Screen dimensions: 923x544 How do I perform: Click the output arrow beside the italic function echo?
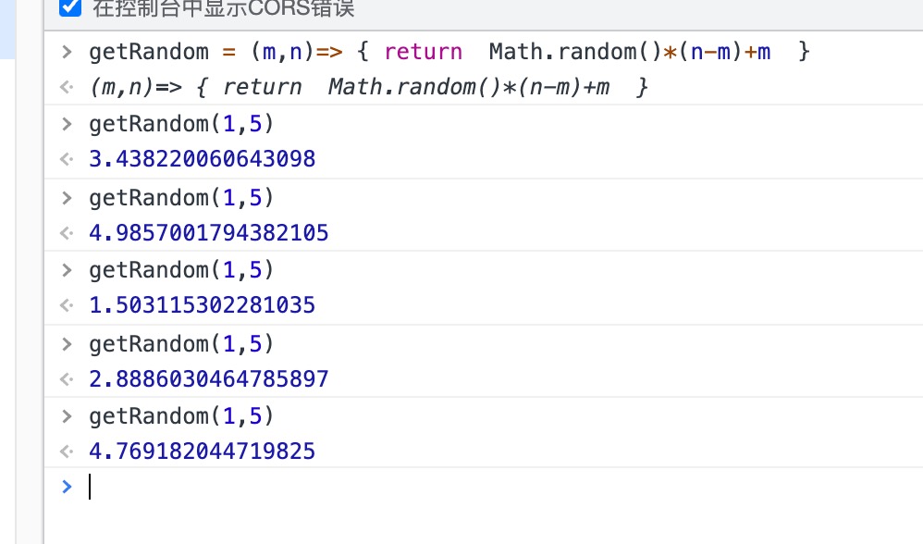(x=66, y=88)
